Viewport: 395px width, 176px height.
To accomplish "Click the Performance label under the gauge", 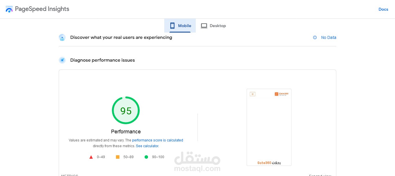I will click(x=126, y=132).
